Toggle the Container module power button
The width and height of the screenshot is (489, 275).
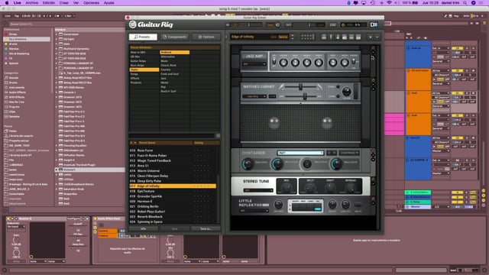373,151
